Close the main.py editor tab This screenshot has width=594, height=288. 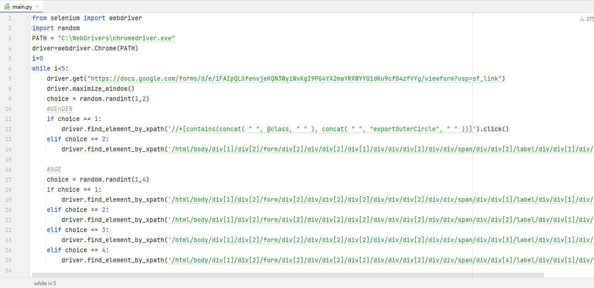click(x=37, y=7)
